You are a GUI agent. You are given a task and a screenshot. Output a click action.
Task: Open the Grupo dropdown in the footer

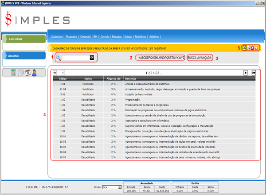pos(112,187)
